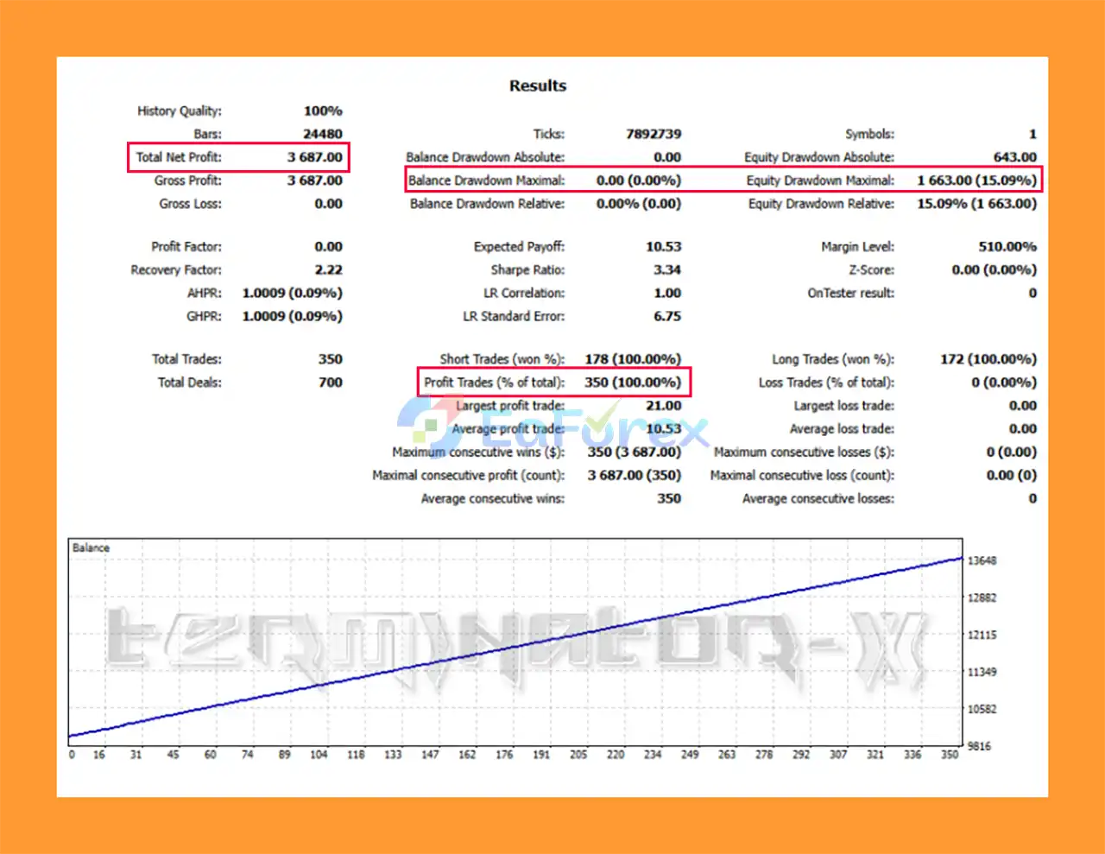This screenshot has height=854, width=1105.
Task: Click the Expected Payoff value 10.53
Action: pos(663,247)
